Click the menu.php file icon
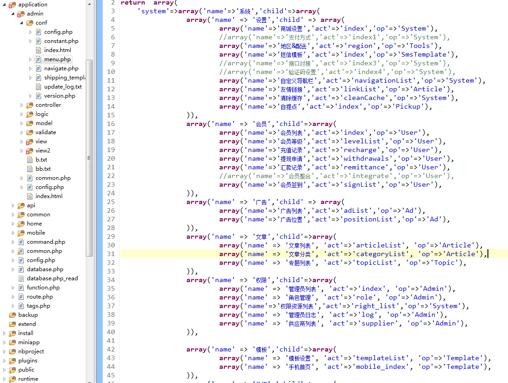 point(38,59)
